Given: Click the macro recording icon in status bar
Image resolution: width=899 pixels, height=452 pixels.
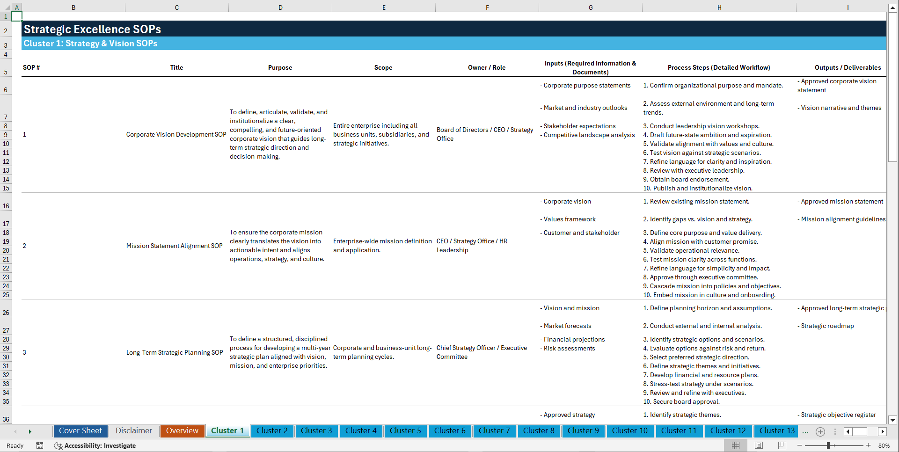Looking at the screenshot, I should [40, 445].
